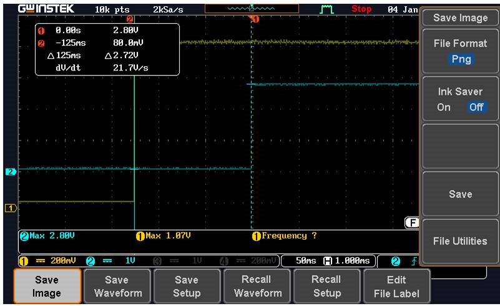Click the GW Instek logo

coord(46,9)
